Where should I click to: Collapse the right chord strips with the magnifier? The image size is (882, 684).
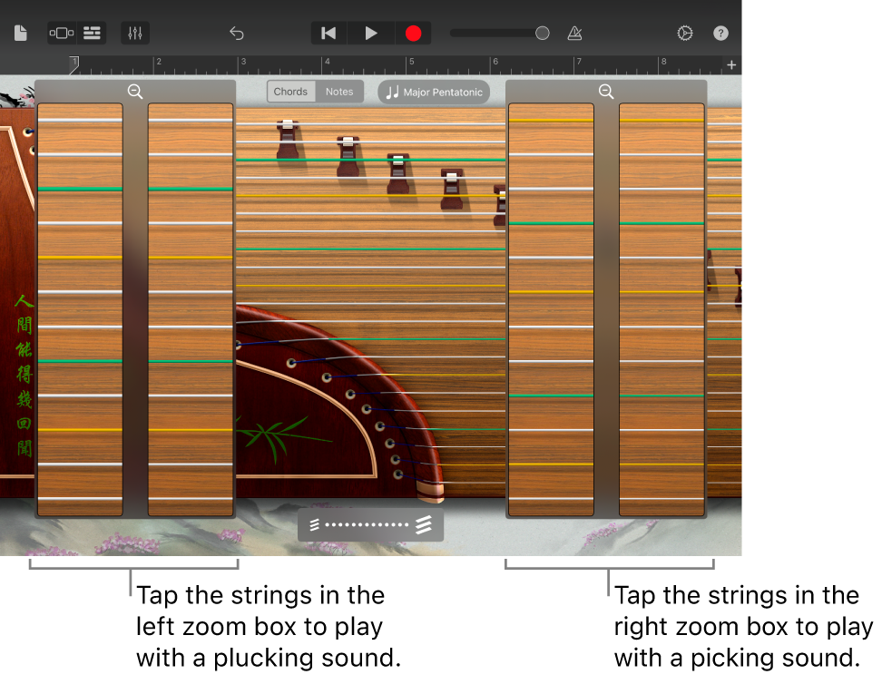pyautogui.click(x=606, y=92)
